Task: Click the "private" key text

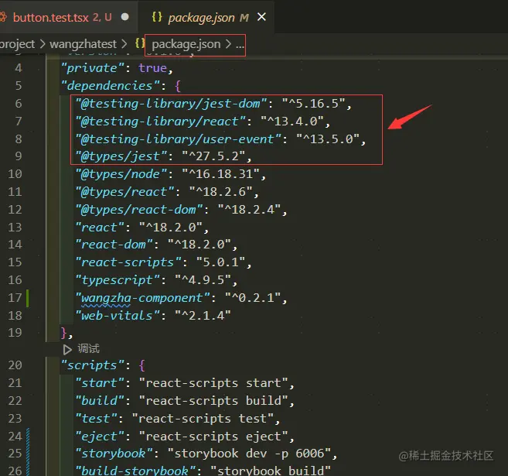Action: tap(93, 68)
